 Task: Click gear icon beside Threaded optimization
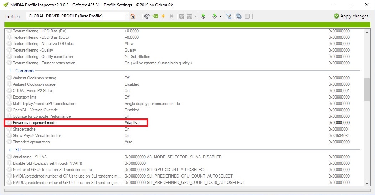click(9, 142)
